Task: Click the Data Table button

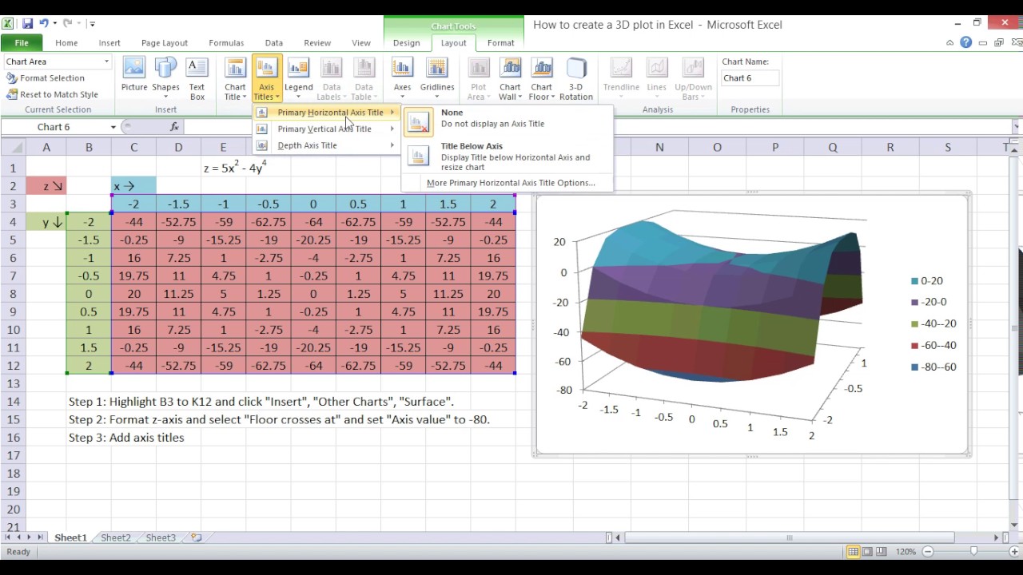Action: (x=364, y=79)
